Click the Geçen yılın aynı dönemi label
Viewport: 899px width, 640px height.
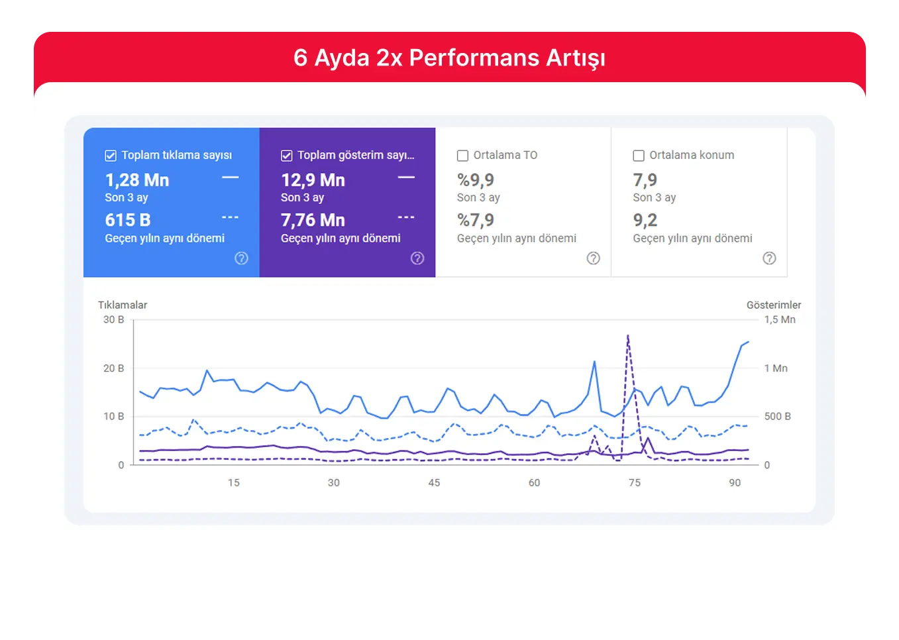[164, 238]
